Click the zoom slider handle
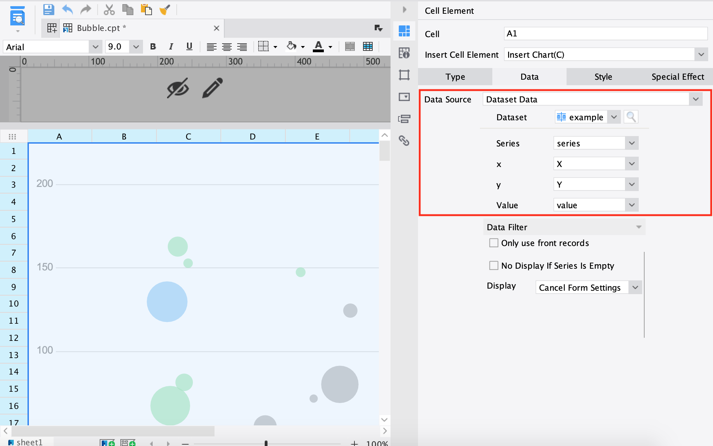Image resolution: width=713 pixels, height=446 pixels. 266,443
